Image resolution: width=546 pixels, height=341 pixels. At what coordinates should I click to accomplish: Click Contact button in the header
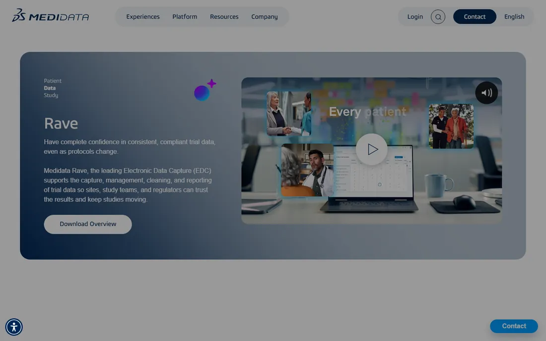click(x=475, y=17)
